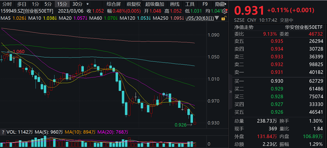Click the question mark help icon beside VOL
The image size is (327, 148).
pyautogui.click(x=3, y=132)
